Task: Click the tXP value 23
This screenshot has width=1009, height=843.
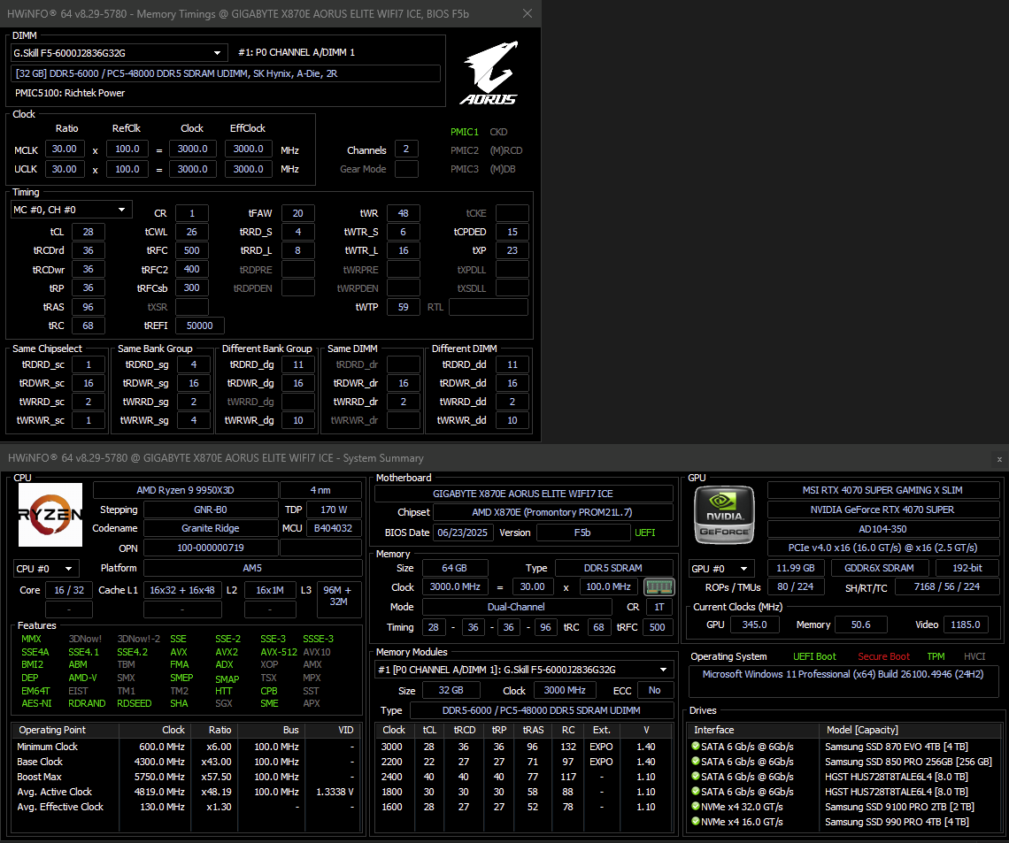Action: click(512, 250)
